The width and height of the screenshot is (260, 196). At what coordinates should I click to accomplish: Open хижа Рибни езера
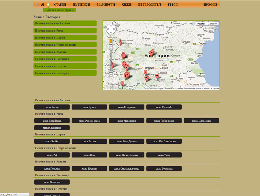tap(164, 121)
